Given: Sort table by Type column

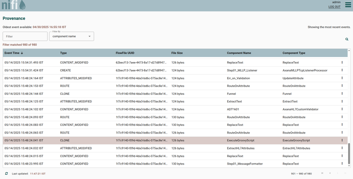Looking at the screenshot, I should pyautogui.click(x=64, y=53).
